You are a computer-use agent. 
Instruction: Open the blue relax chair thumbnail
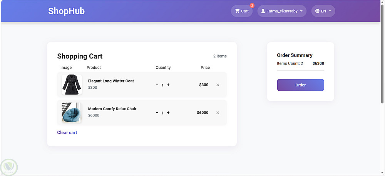pyautogui.click(x=71, y=113)
